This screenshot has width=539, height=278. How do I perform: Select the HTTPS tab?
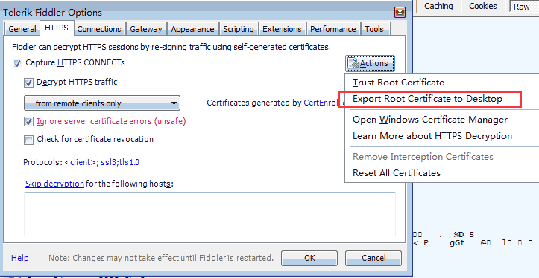[x=57, y=28]
